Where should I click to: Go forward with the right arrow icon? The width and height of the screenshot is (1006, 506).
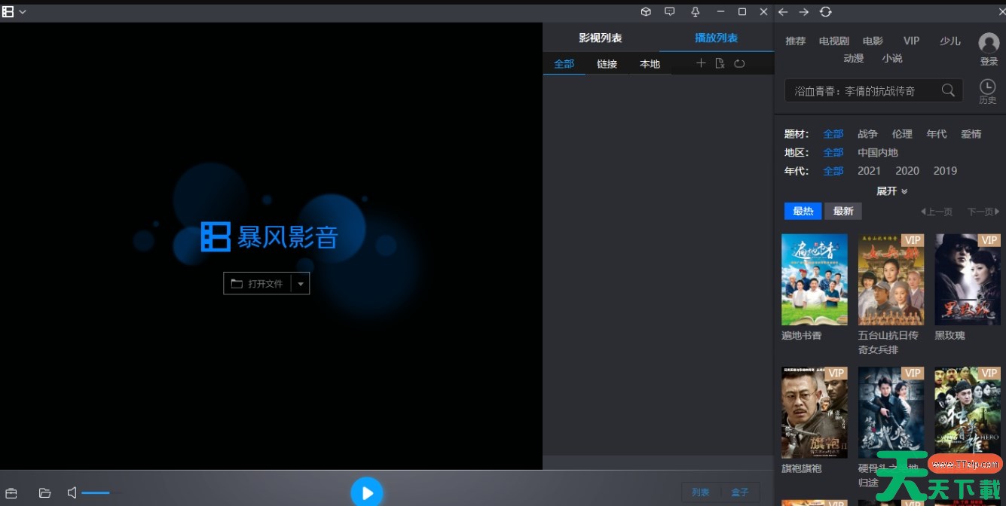(x=804, y=11)
